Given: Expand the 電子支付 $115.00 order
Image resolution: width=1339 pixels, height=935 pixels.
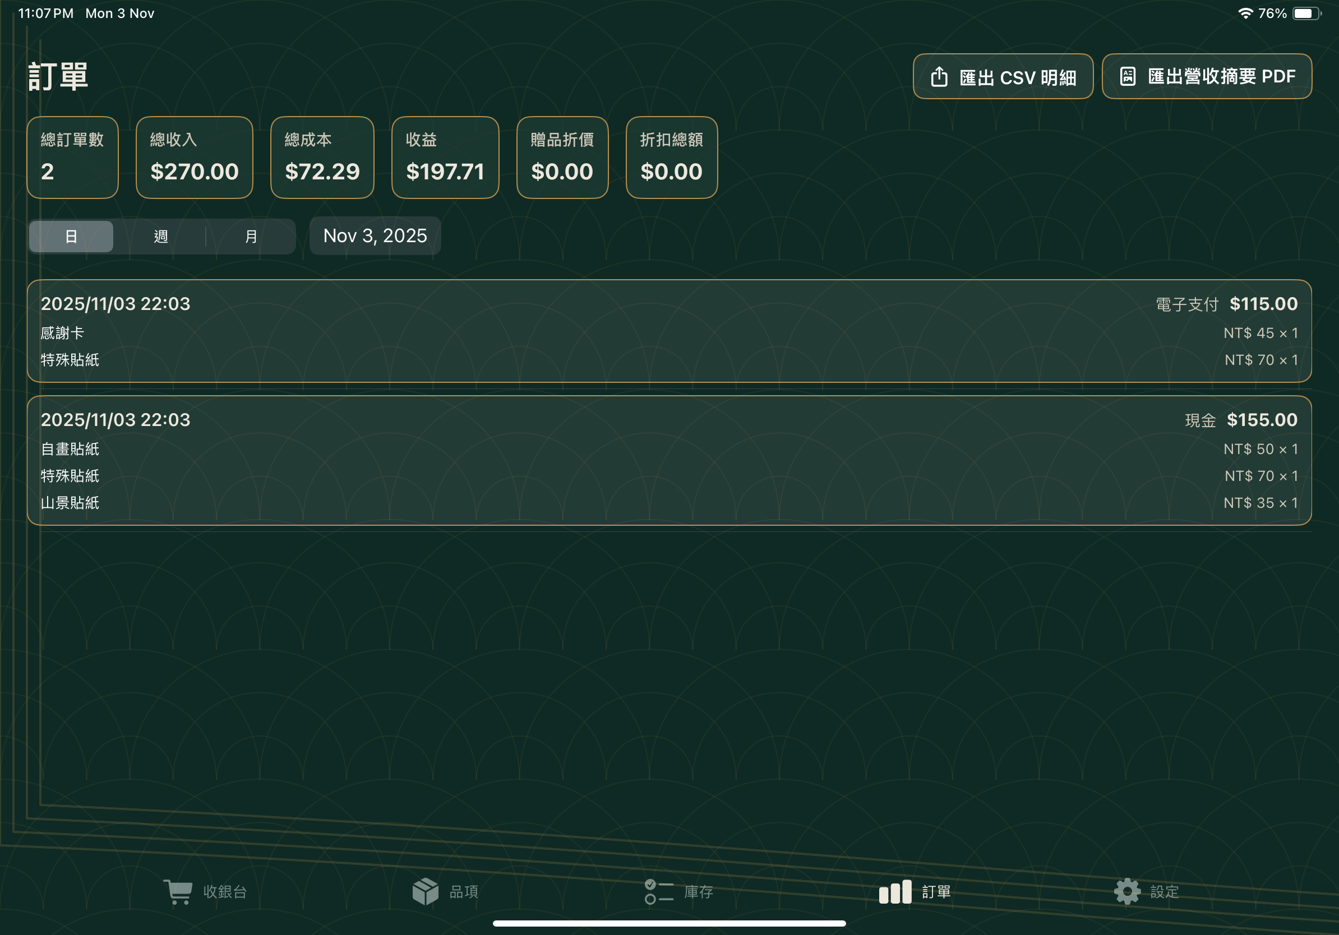Looking at the screenshot, I should click(669, 331).
